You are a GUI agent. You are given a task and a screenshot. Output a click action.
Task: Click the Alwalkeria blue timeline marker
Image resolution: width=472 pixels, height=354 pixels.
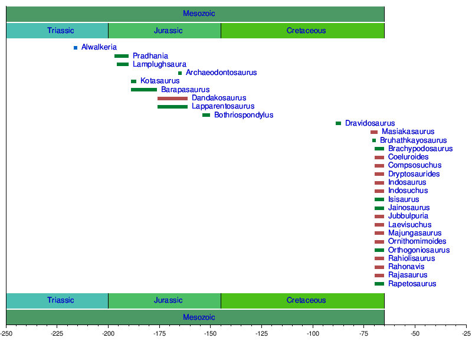tap(76, 48)
